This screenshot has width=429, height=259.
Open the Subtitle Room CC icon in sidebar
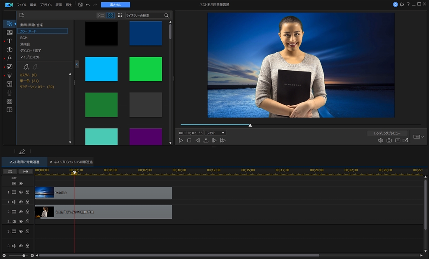(9, 102)
